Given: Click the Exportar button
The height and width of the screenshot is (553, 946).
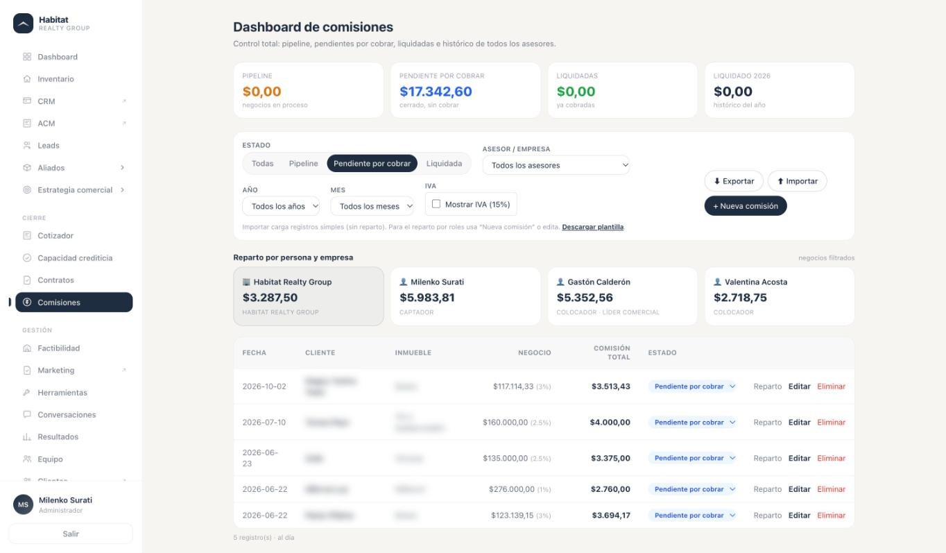Looking at the screenshot, I should pos(734,181).
